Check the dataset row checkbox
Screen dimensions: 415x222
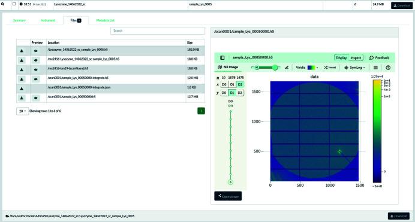coord(14,4)
